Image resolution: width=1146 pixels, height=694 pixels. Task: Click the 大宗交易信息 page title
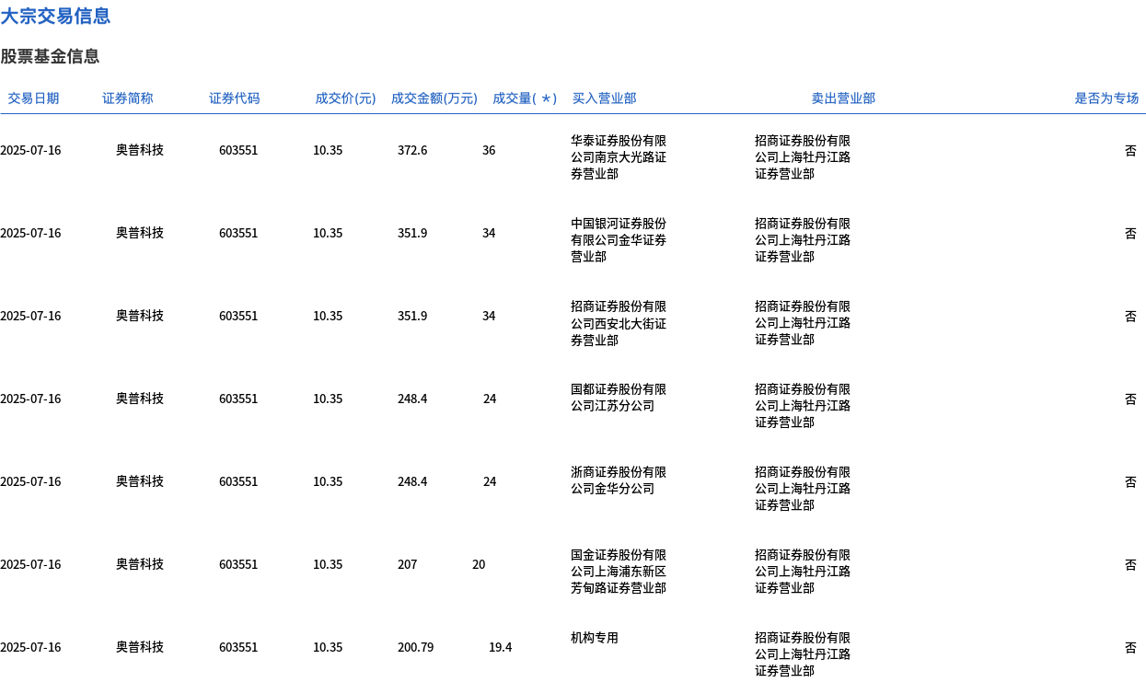[x=55, y=16]
